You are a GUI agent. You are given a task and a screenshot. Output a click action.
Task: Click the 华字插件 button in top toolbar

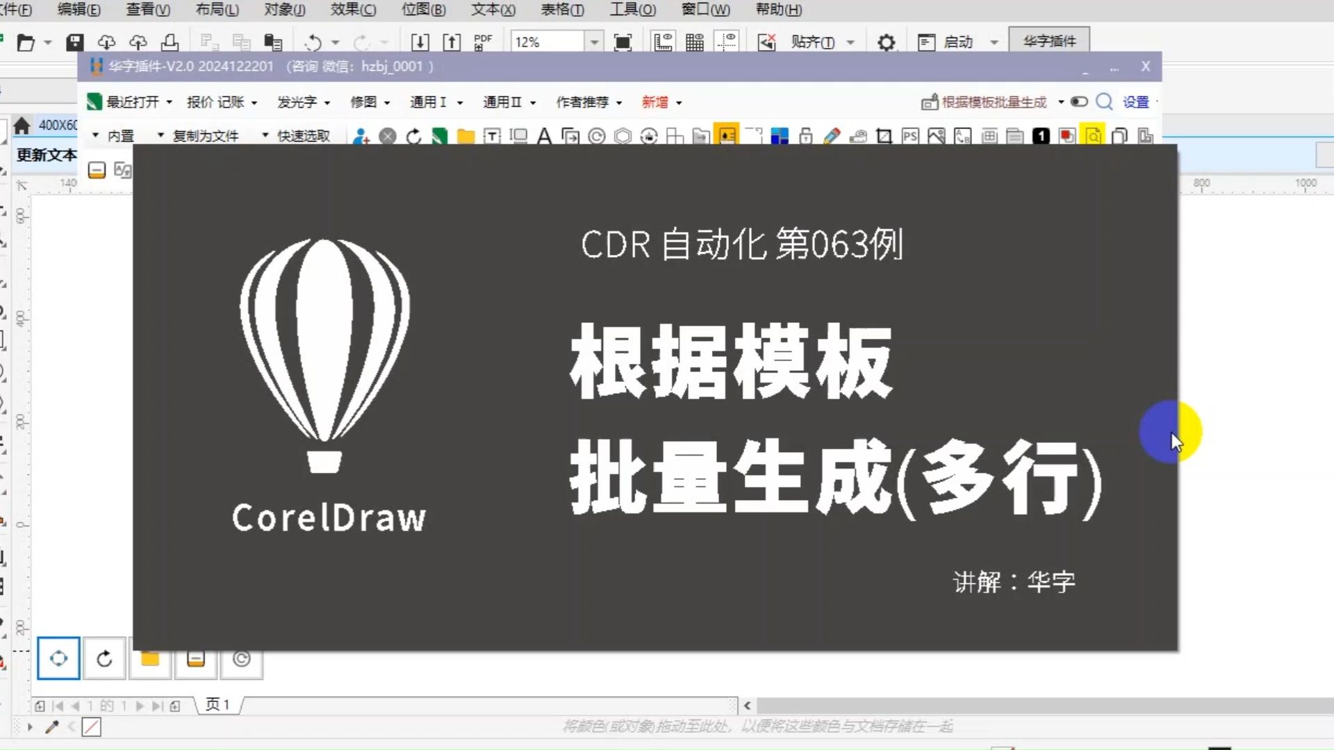pos(1049,42)
